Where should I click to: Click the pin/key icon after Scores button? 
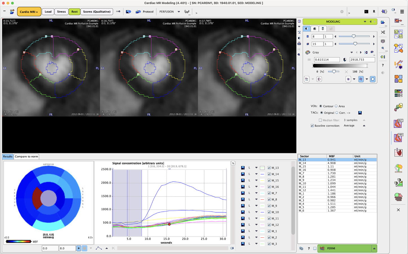point(118,12)
